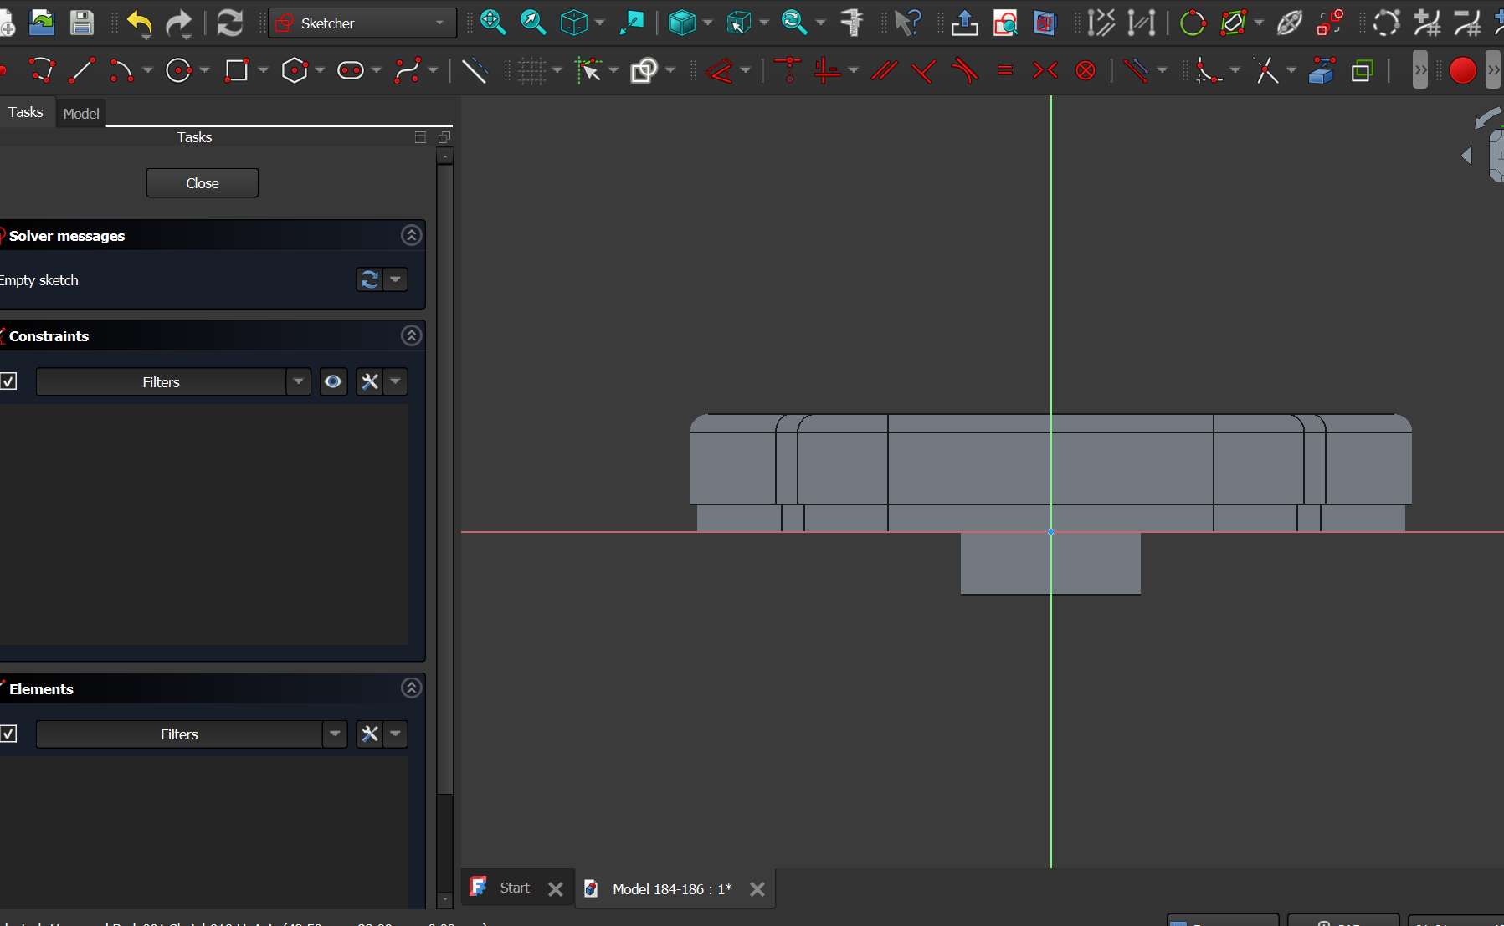This screenshot has height=926, width=1504.
Task: Select the Create line tool
Action: click(x=81, y=71)
